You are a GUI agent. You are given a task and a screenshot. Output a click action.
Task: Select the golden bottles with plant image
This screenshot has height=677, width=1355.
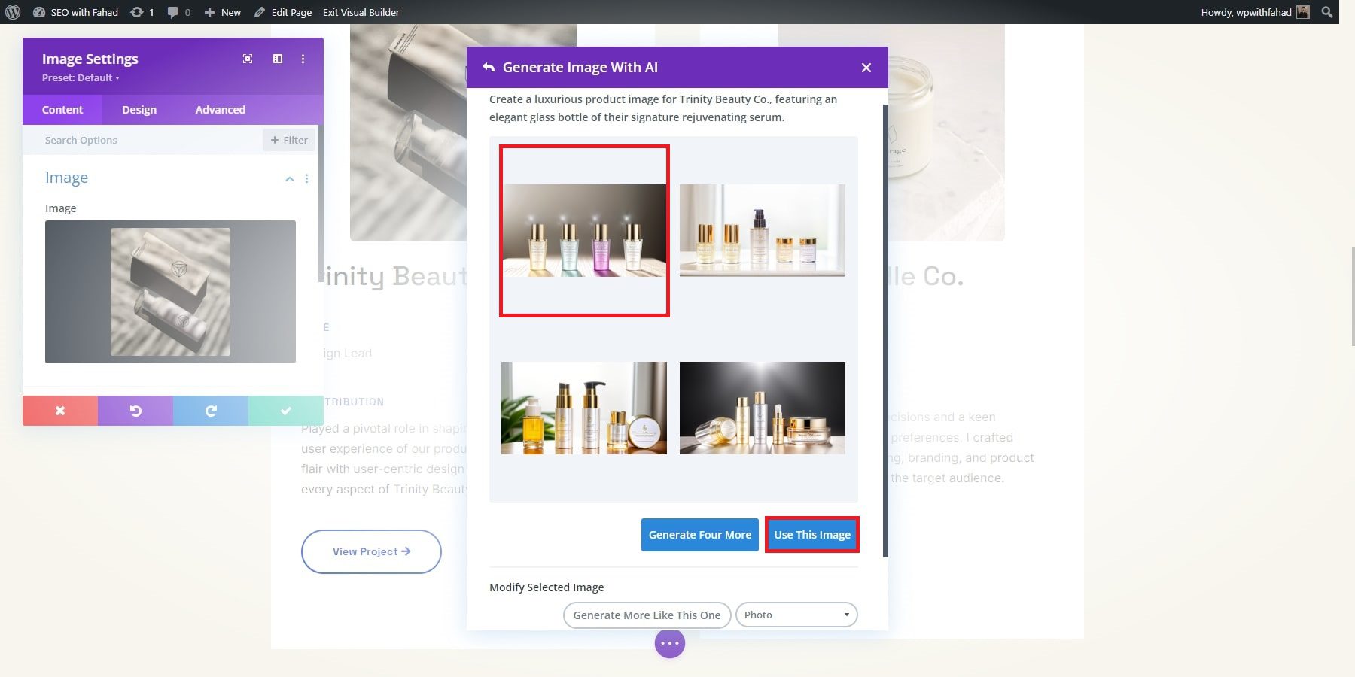[x=584, y=408]
